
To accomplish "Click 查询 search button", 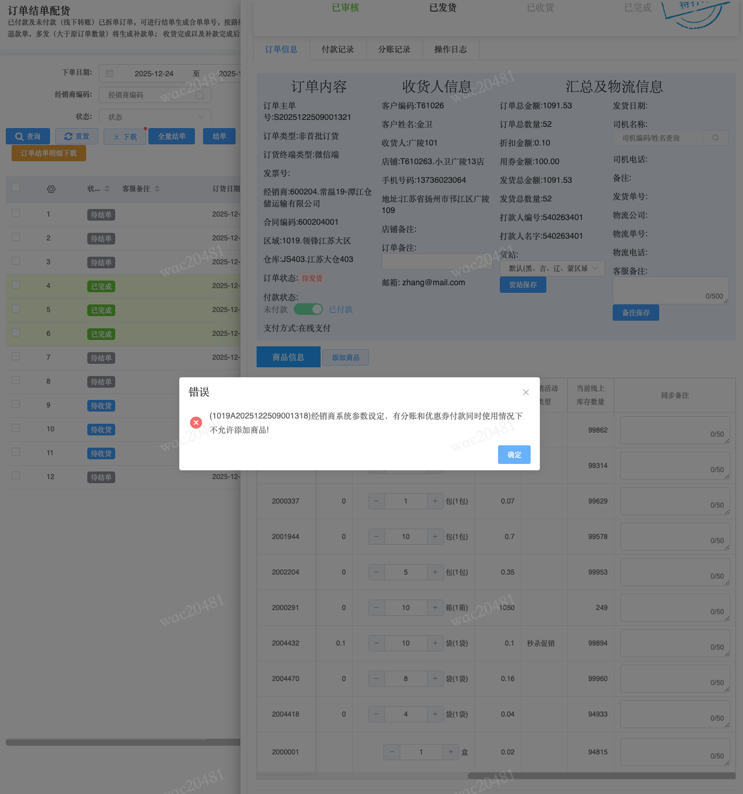I will coord(28,136).
